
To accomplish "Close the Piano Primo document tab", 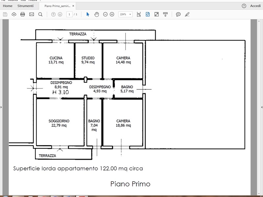I will tap(73, 6).
